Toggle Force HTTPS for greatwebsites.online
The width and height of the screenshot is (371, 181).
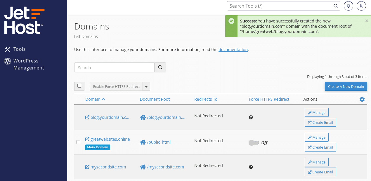[254, 143]
